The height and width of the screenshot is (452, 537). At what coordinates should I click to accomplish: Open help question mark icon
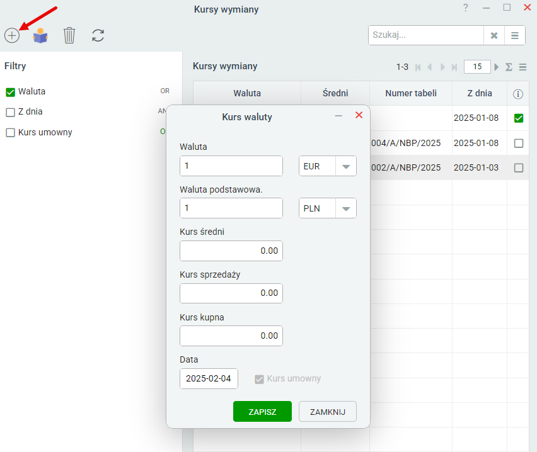pos(465,8)
